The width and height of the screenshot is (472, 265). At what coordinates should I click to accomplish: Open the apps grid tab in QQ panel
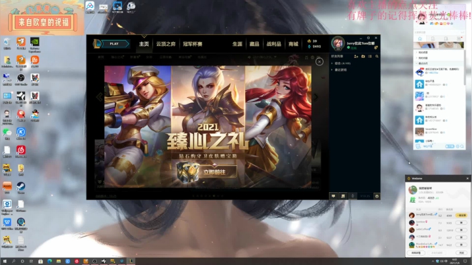click(459, 39)
